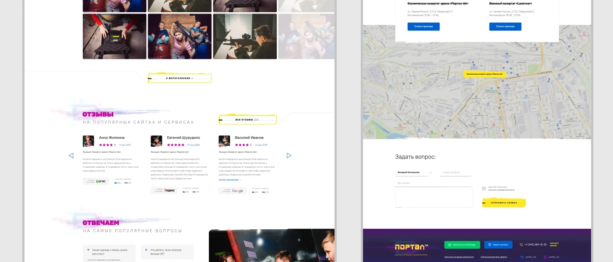Click the previous review arrow
The width and height of the screenshot is (613, 262).
tap(71, 155)
